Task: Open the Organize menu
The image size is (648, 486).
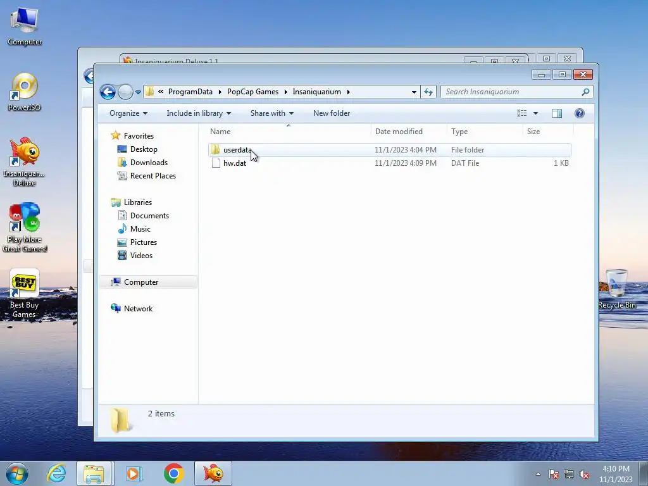Action: (128, 113)
